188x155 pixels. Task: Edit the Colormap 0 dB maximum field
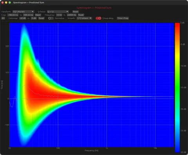pos(34,18)
